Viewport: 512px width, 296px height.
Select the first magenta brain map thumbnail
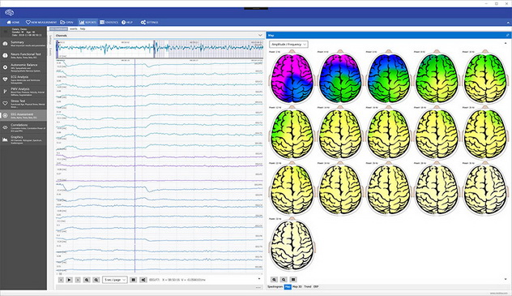292,78
